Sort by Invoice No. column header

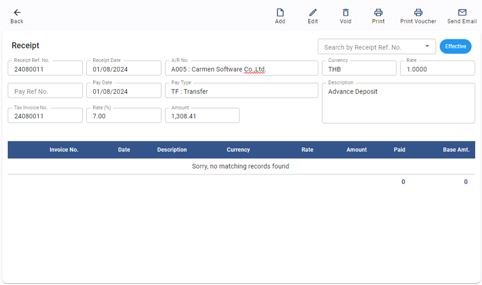click(x=64, y=150)
